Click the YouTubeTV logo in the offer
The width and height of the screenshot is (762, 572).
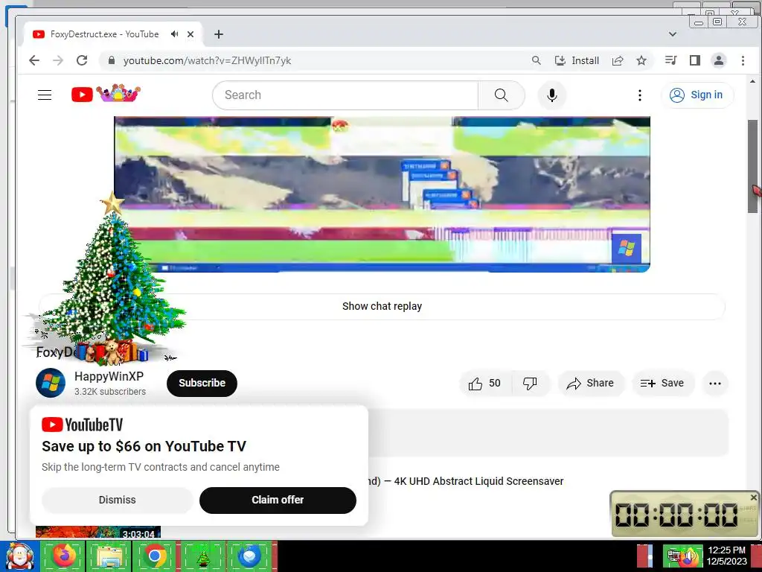click(82, 425)
